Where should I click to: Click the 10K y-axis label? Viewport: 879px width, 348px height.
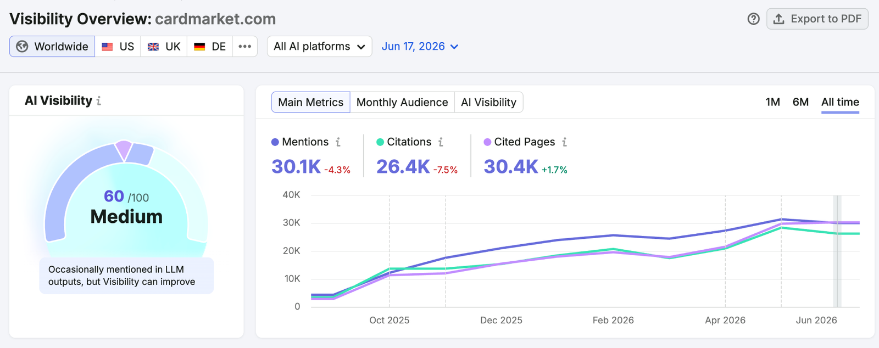[292, 279]
